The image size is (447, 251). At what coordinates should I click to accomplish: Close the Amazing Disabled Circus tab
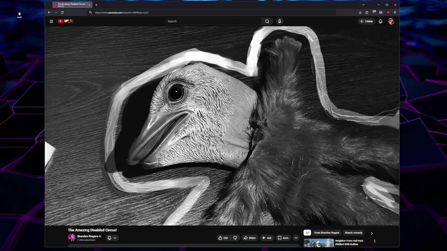tap(89, 5)
